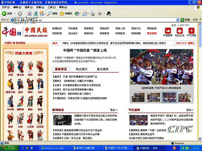Open the 节庆盛典 navigation link
This screenshot has height=151, width=202.
pyautogui.click(x=73, y=29)
